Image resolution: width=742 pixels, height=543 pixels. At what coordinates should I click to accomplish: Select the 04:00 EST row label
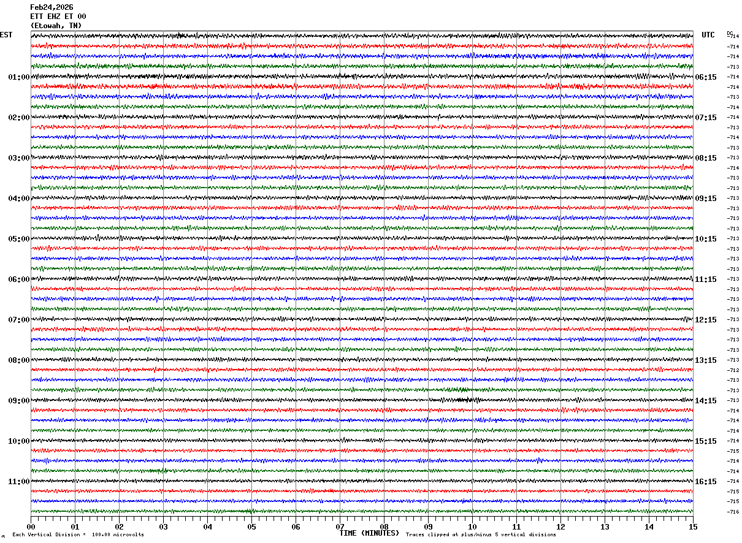click(19, 199)
